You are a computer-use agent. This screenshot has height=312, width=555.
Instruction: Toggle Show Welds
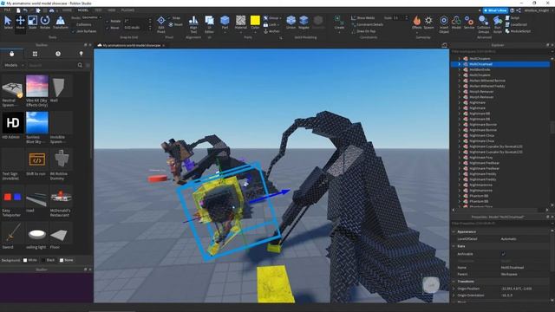tap(363, 17)
